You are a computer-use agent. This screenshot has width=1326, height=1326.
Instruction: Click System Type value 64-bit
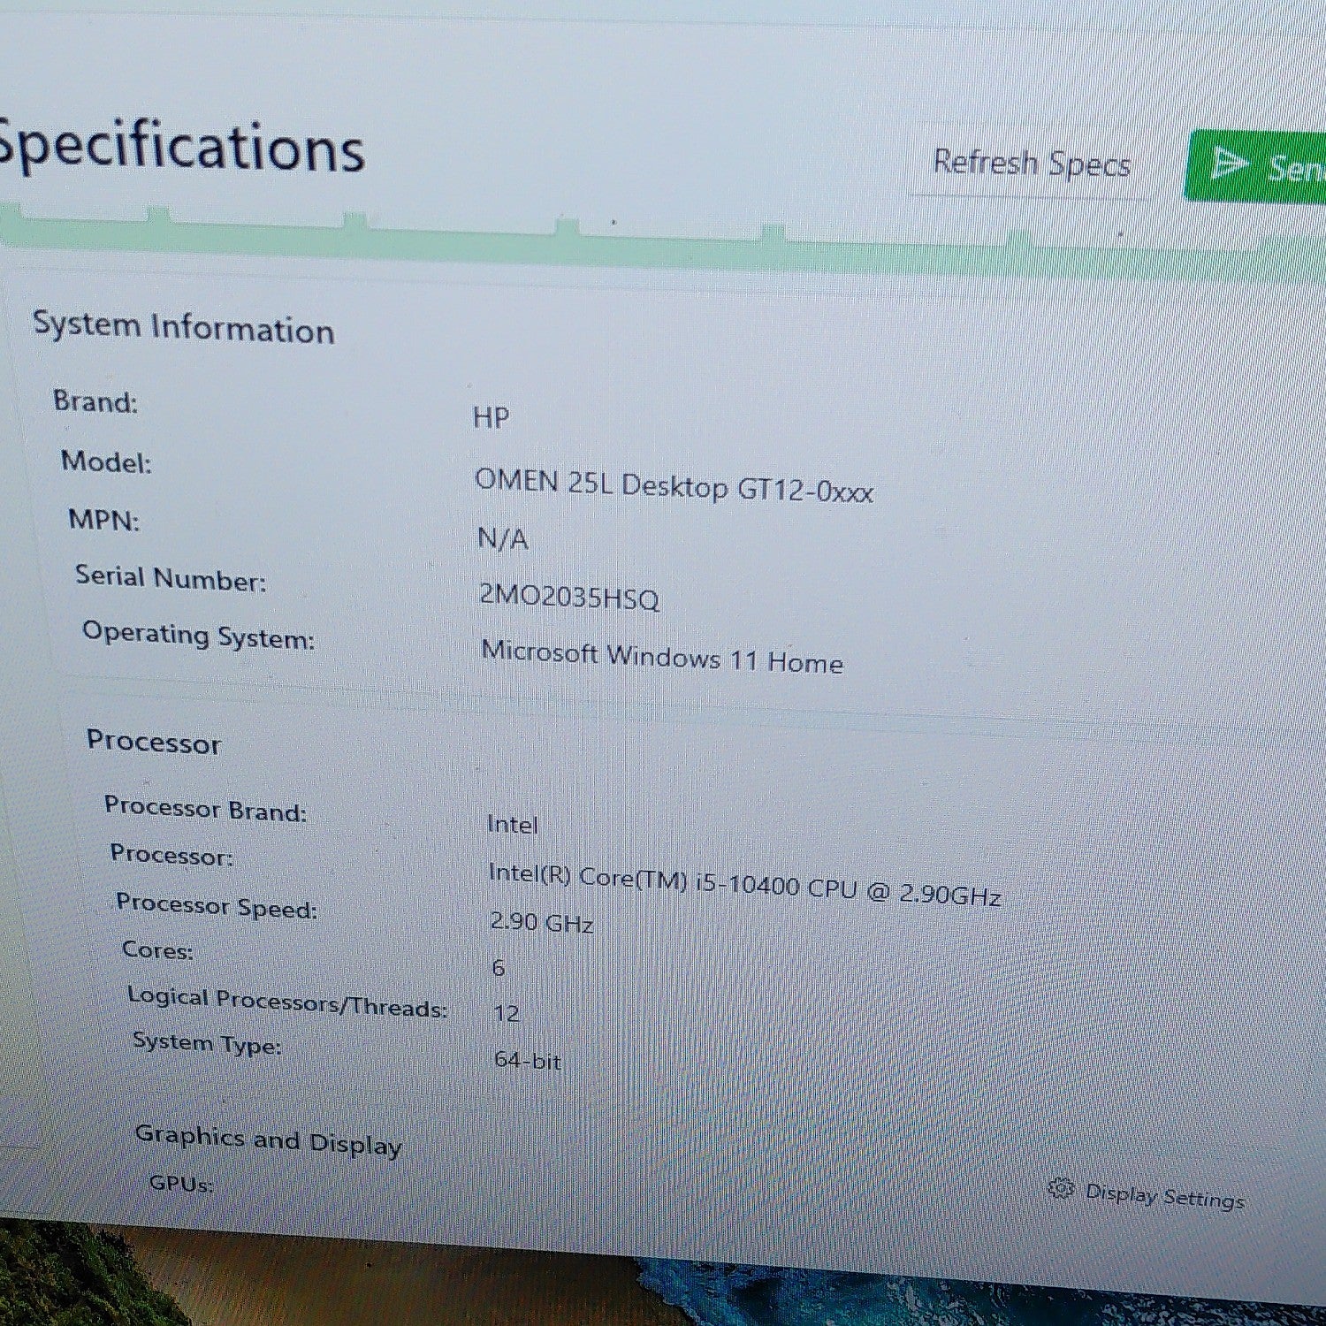coord(528,1059)
